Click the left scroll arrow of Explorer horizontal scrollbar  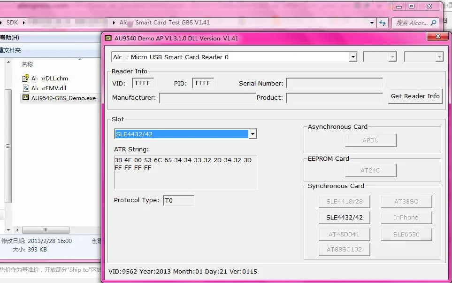coord(17,230)
